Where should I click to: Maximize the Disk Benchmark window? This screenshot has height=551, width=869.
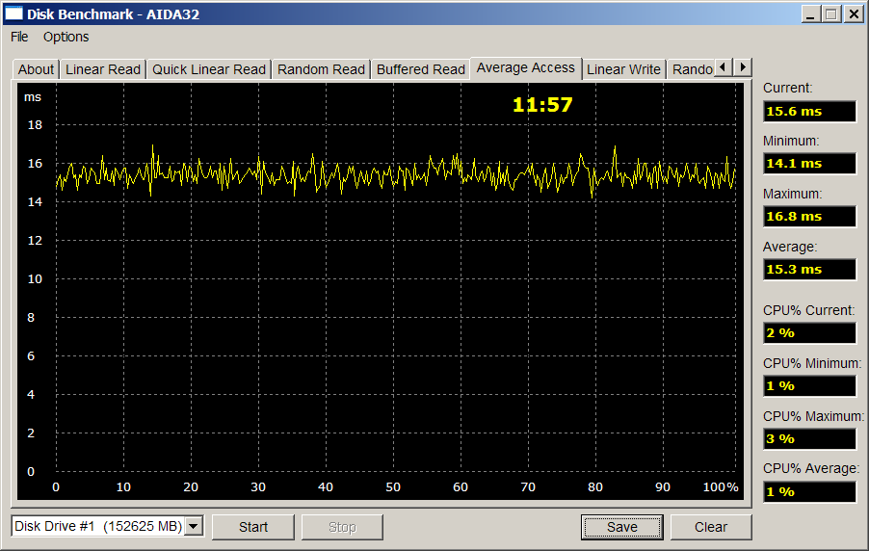click(x=830, y=14)
